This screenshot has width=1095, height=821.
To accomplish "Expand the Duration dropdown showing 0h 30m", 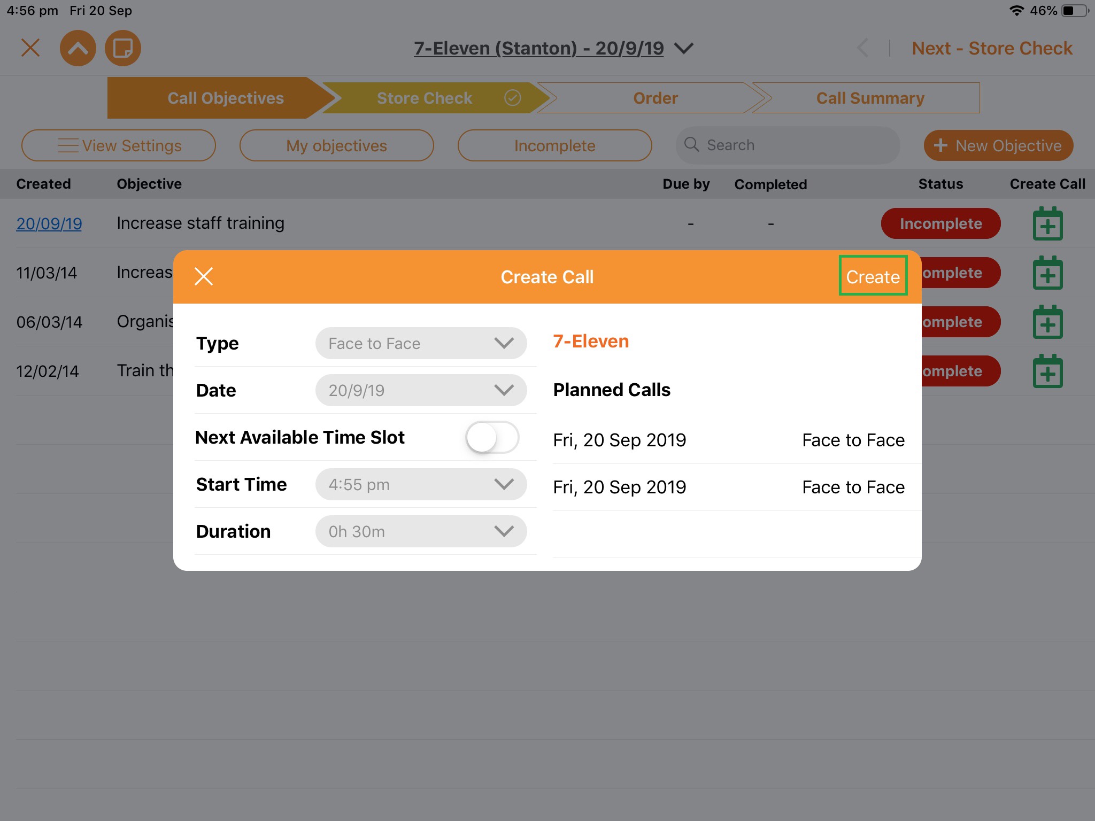I will point(421,531).
